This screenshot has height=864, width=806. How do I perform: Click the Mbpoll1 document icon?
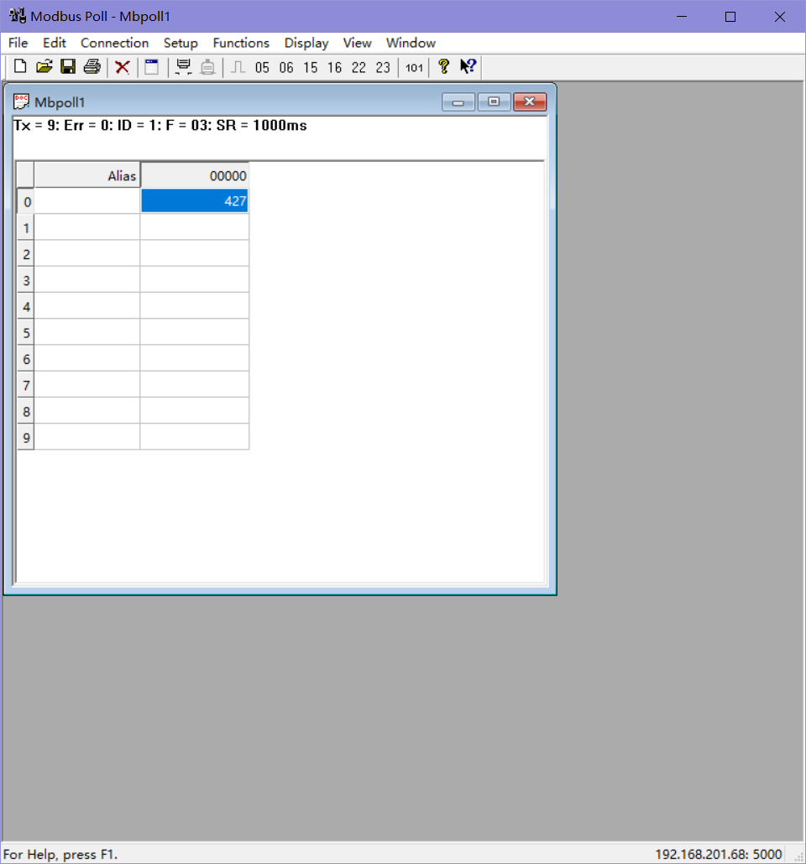(x=22, y=102)
